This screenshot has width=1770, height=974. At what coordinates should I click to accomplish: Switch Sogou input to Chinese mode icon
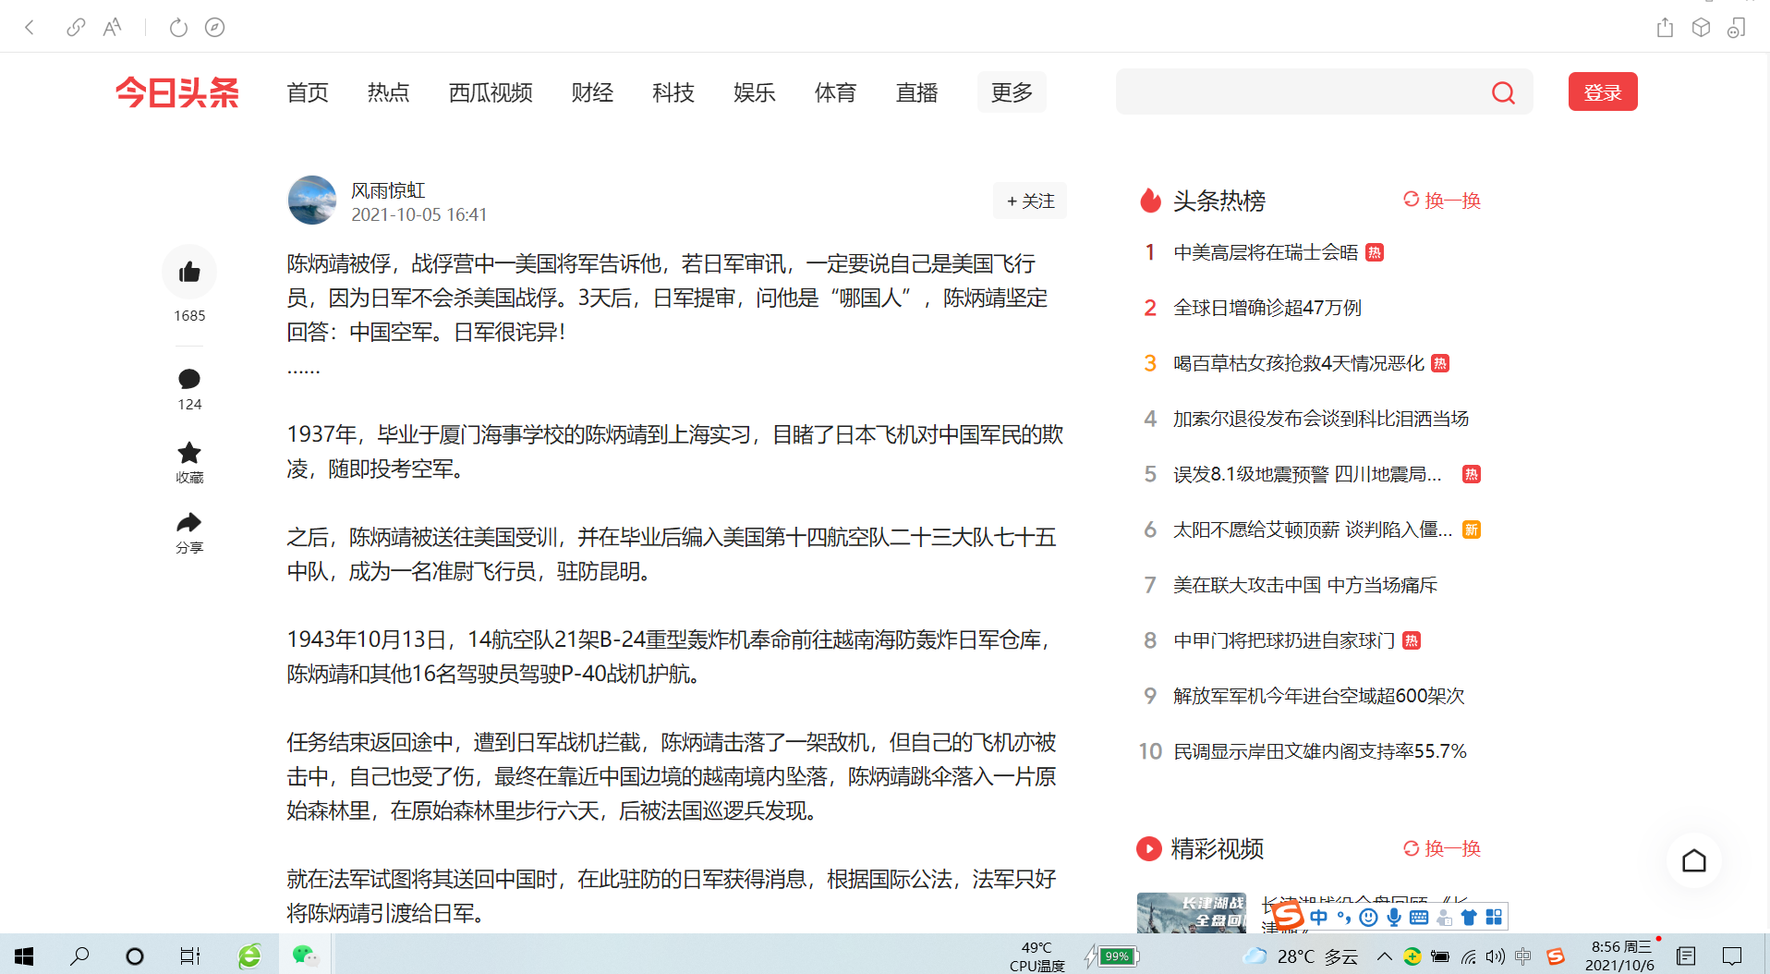click(1319, 918)
